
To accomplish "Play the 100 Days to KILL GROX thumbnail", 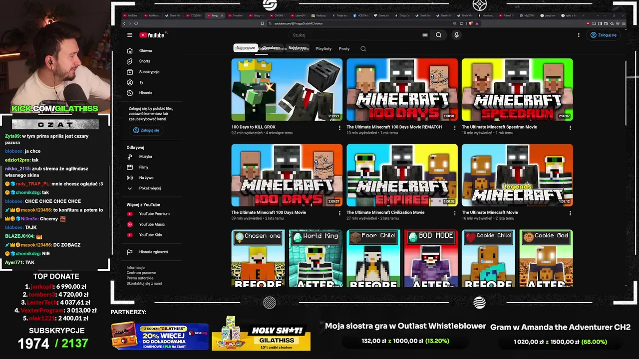I will click(x=287, y=90).
